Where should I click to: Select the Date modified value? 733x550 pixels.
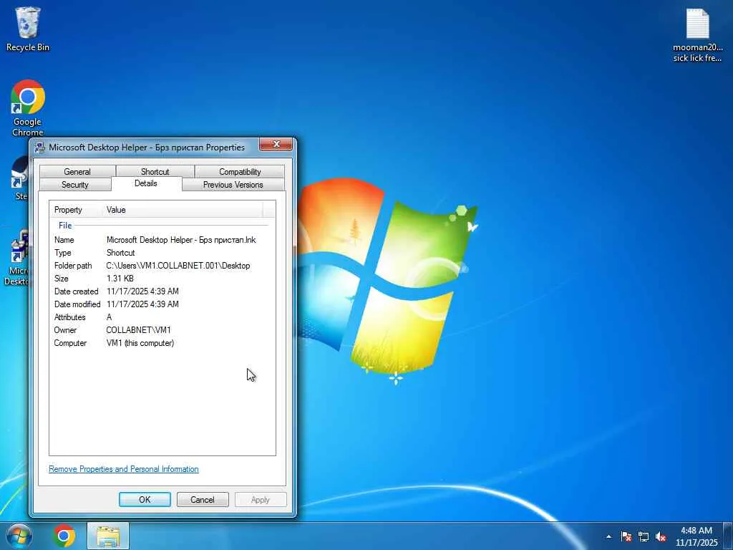tap(142, 304)
